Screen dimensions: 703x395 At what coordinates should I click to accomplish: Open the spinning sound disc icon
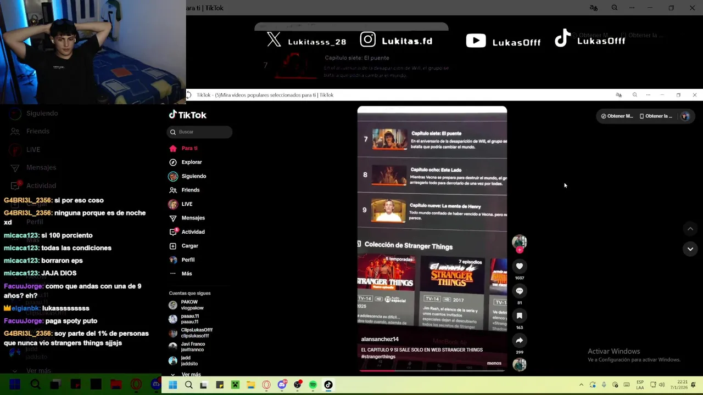point(520,364)
